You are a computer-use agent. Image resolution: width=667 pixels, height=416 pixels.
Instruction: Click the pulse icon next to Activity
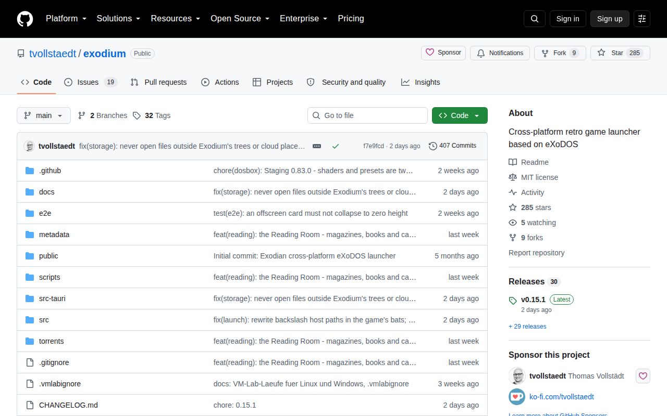(x=513, y=192)
